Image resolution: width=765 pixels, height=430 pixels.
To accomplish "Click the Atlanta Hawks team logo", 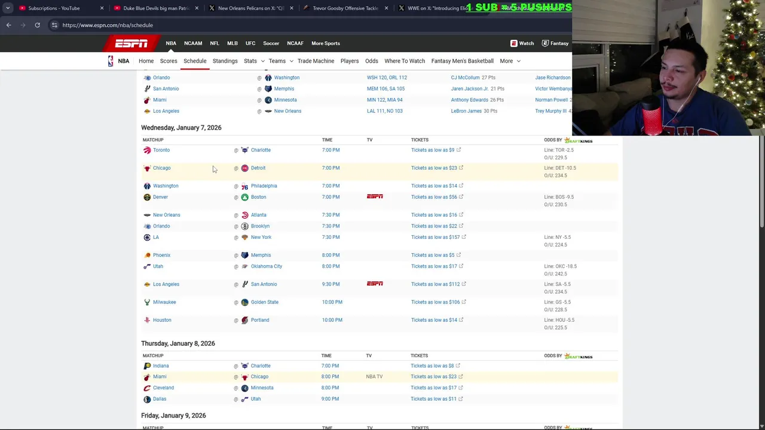I will point(244,215).
